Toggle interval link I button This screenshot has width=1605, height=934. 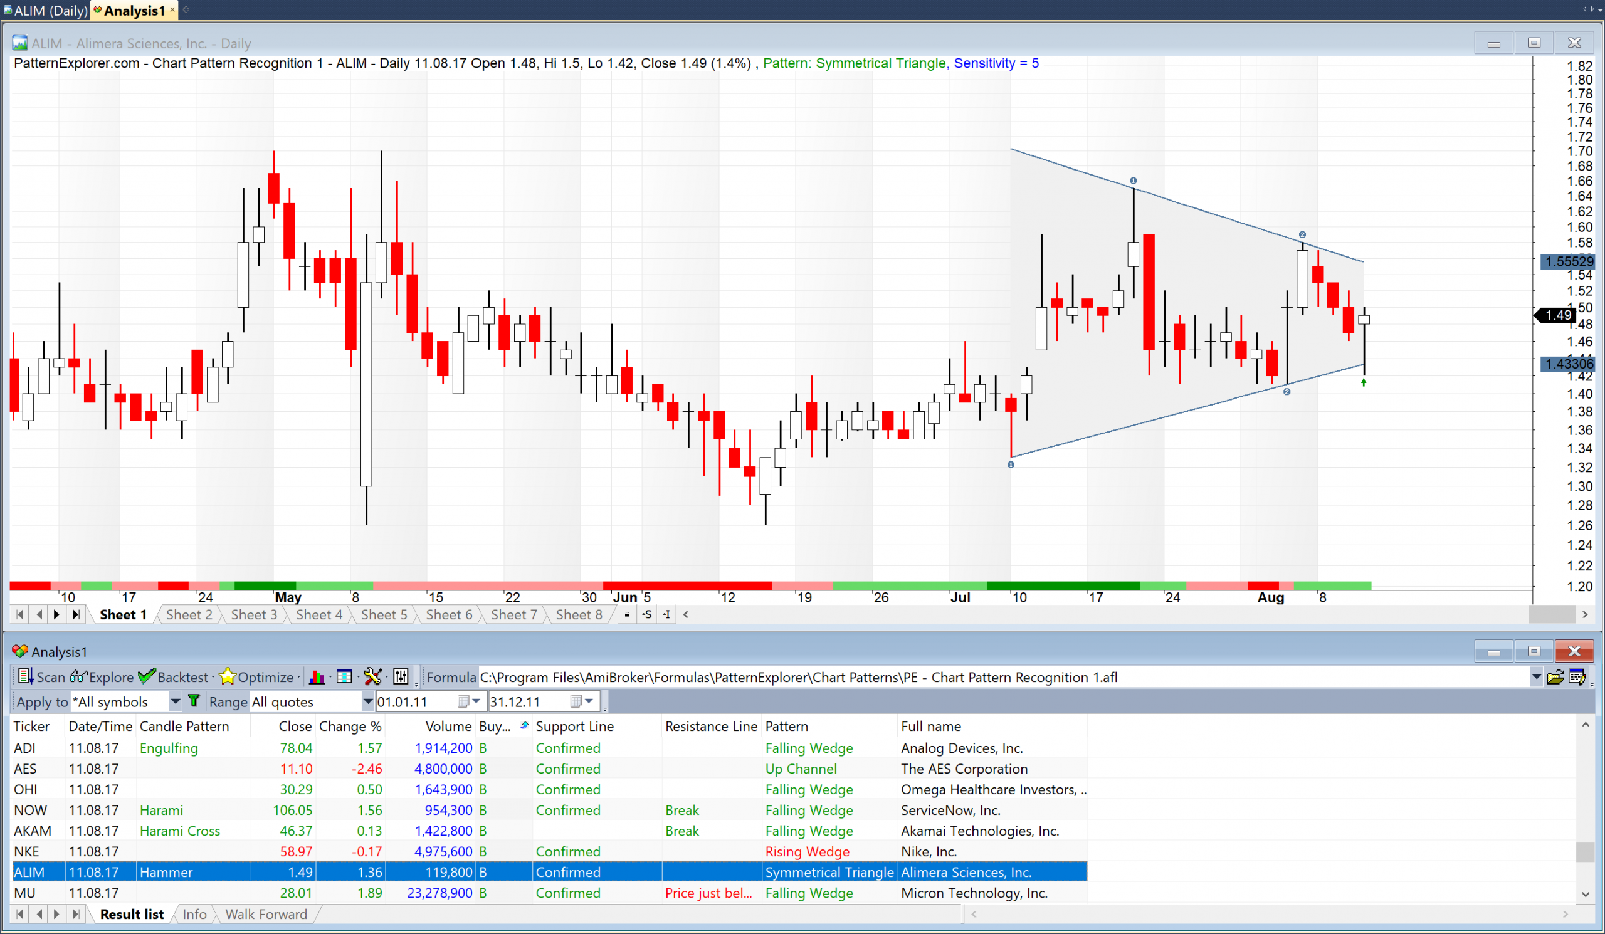pyautogui.click(x=666, y=614)
